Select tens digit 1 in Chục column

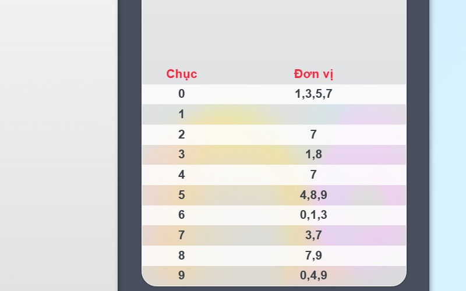[x=182, y=114]
